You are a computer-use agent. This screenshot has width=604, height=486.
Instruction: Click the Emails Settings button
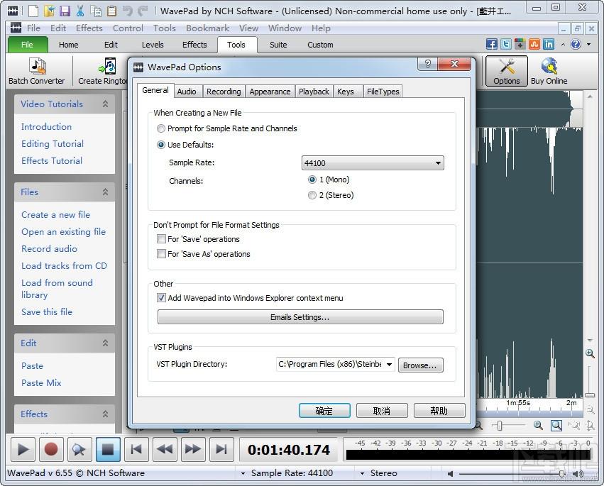point(300,317)
